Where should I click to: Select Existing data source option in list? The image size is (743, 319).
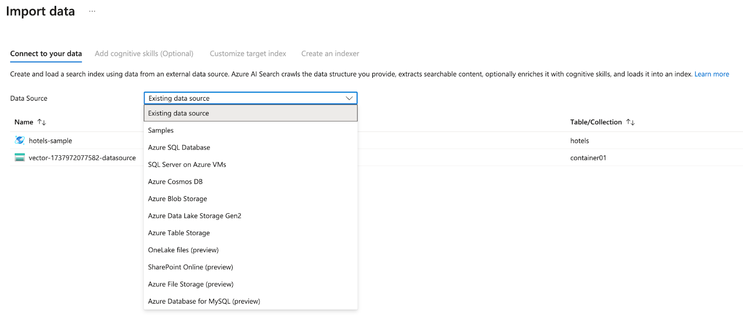pos(178,113)
